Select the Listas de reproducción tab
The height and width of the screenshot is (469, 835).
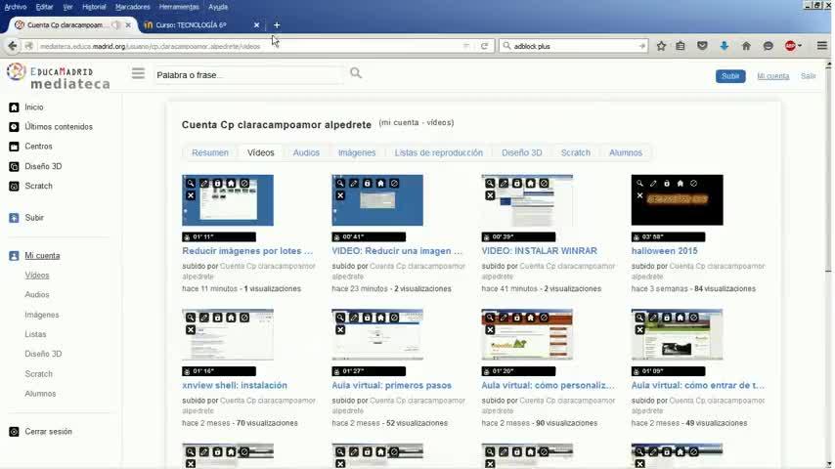(439, 152)
